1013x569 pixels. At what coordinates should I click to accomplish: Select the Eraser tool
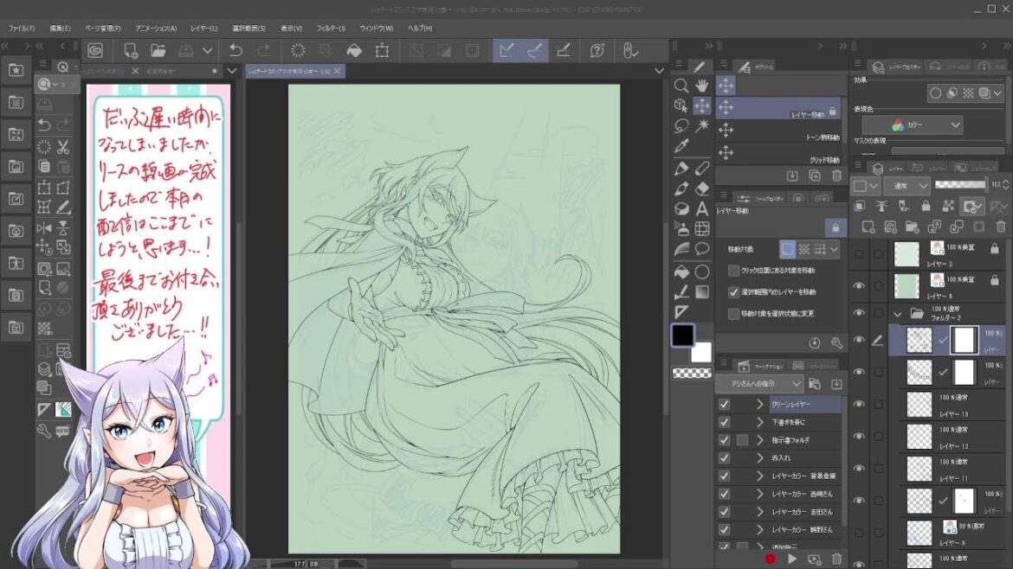[x=702, y=188]
